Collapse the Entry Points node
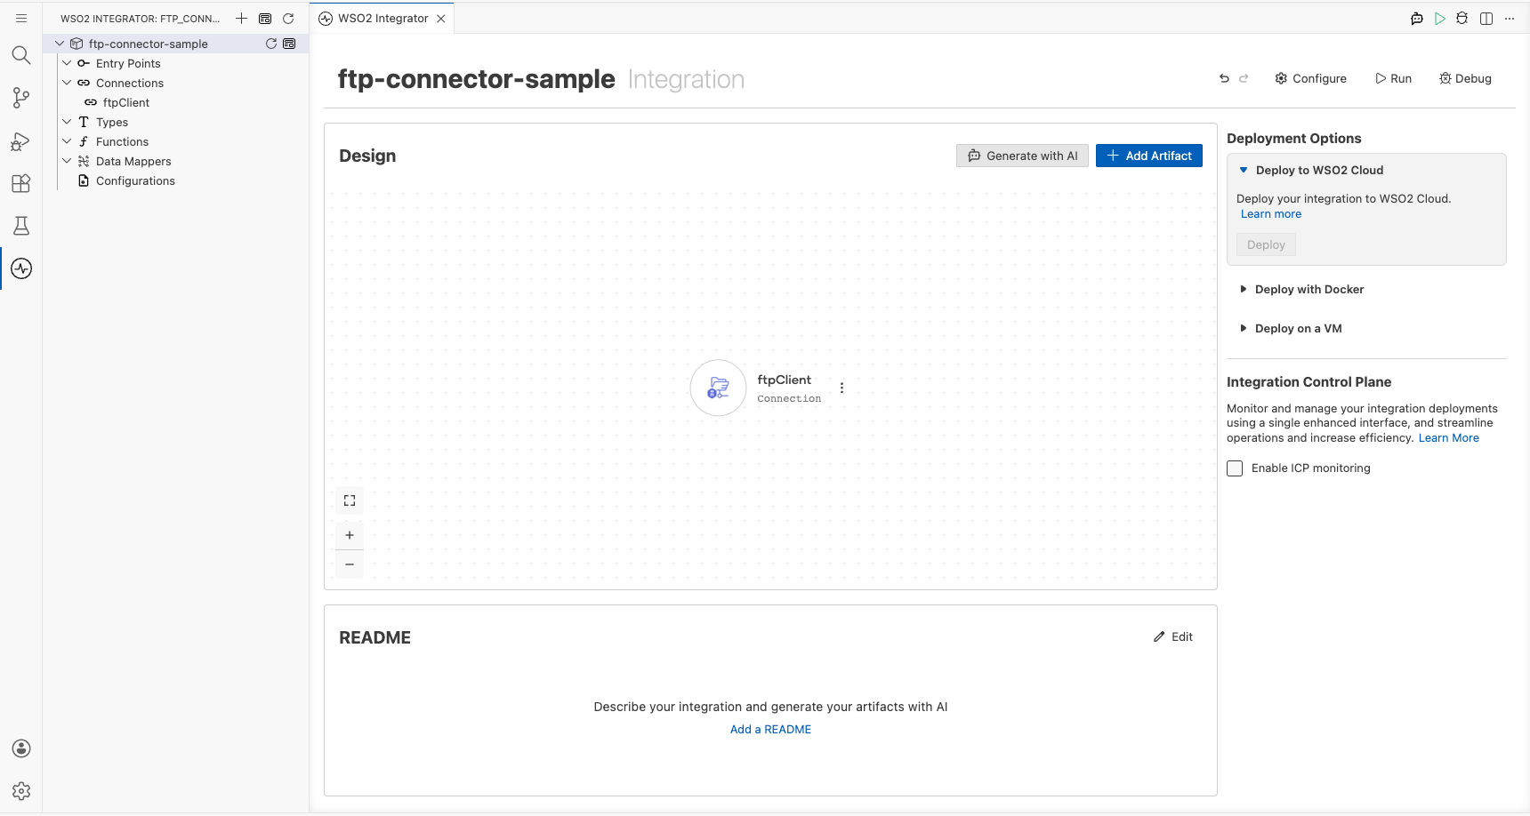This screenshot has height=816, width=1530. 67,63
